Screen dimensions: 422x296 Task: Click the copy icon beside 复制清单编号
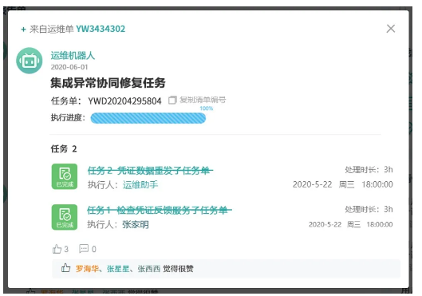(172, 100)
